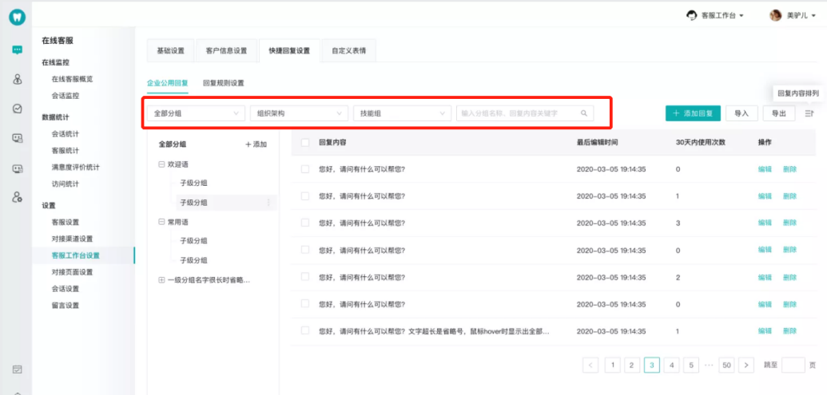827x395 pixels.
Task: Toggle the select-all checkbox in table header
Action: tap(304, 143)
